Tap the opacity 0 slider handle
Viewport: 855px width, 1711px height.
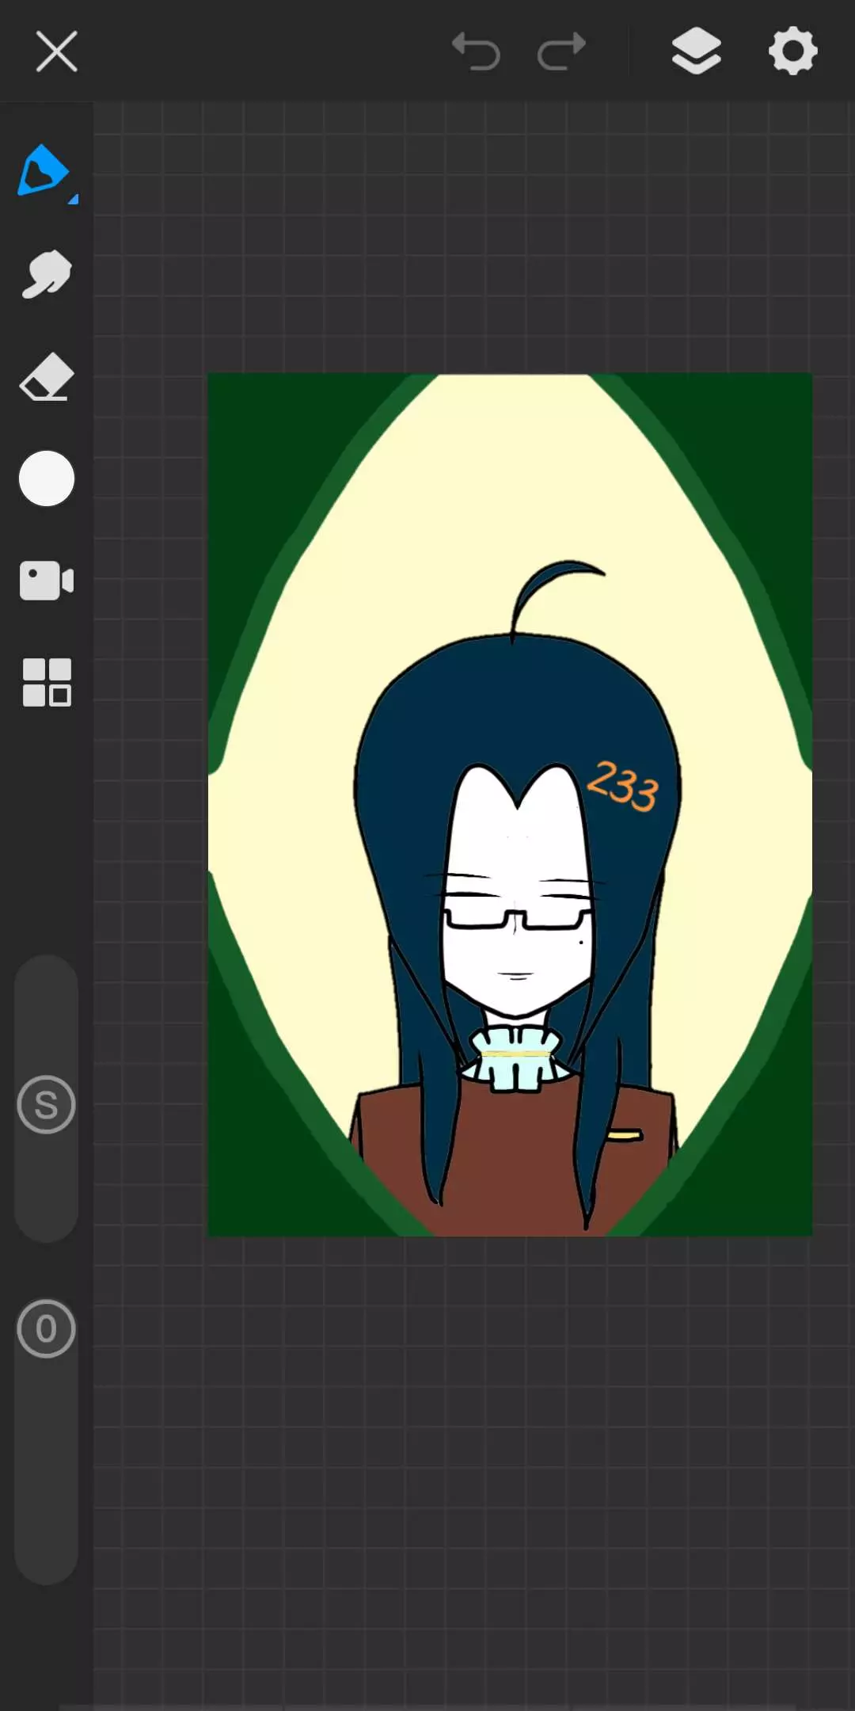47,1328
